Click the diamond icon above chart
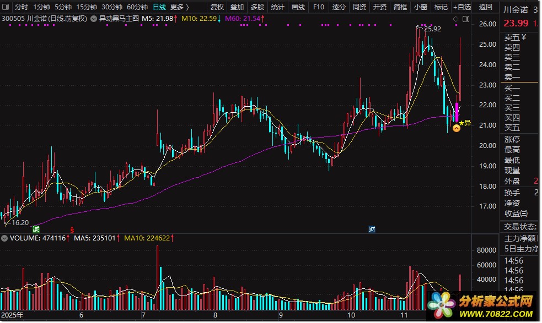The width and height of the screenshot is (542, 323). click(x=455, y=19)
